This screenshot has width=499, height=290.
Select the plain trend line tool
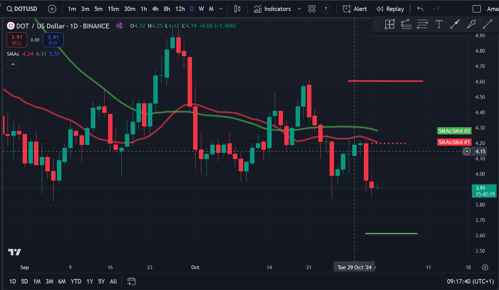[487, 24]
